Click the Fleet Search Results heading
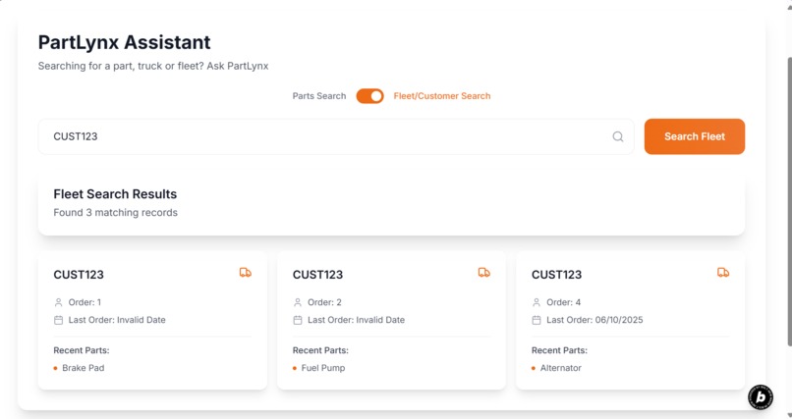792x419 pixels. click(x=115, y=194)
